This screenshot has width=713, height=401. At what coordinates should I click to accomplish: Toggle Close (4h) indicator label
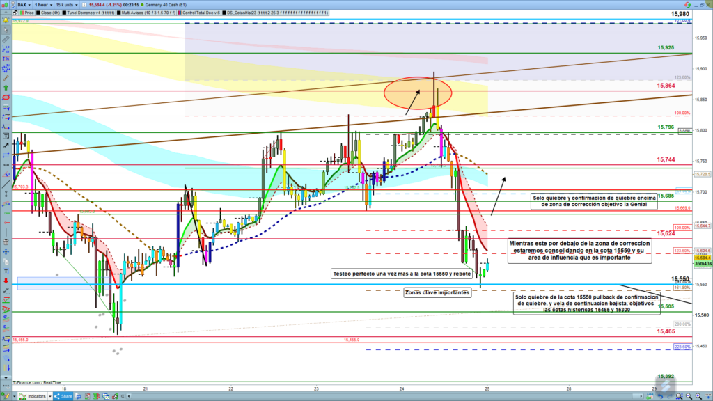coord(52,13)
